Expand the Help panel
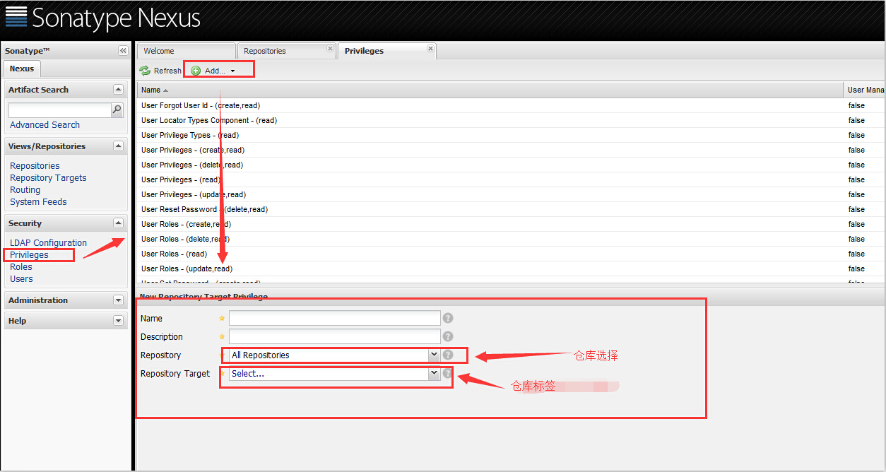The width and height of the screenshot is (886, 472). [x=118, y=321]
